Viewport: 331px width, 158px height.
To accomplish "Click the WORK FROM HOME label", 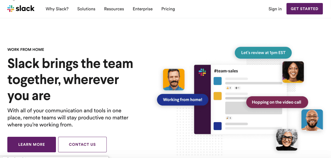I will pyautogui.click(x=26, y=49).
